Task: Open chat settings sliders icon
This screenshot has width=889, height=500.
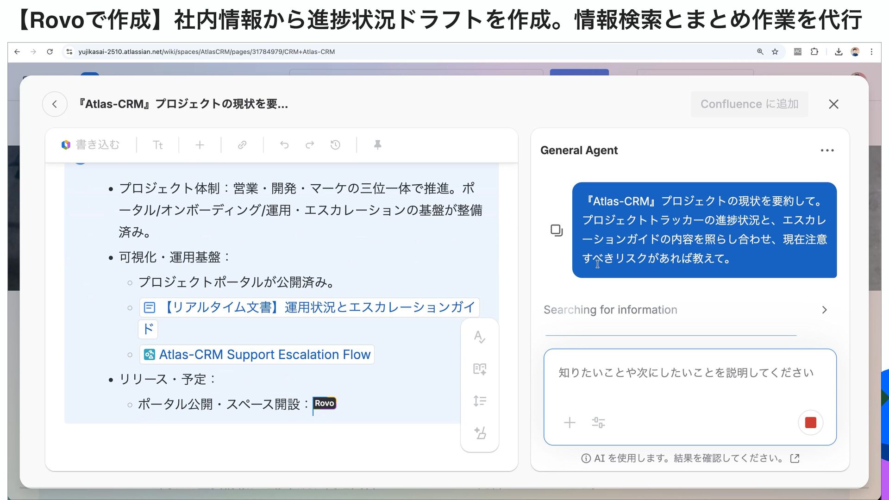Action: [x=598, y=422]
